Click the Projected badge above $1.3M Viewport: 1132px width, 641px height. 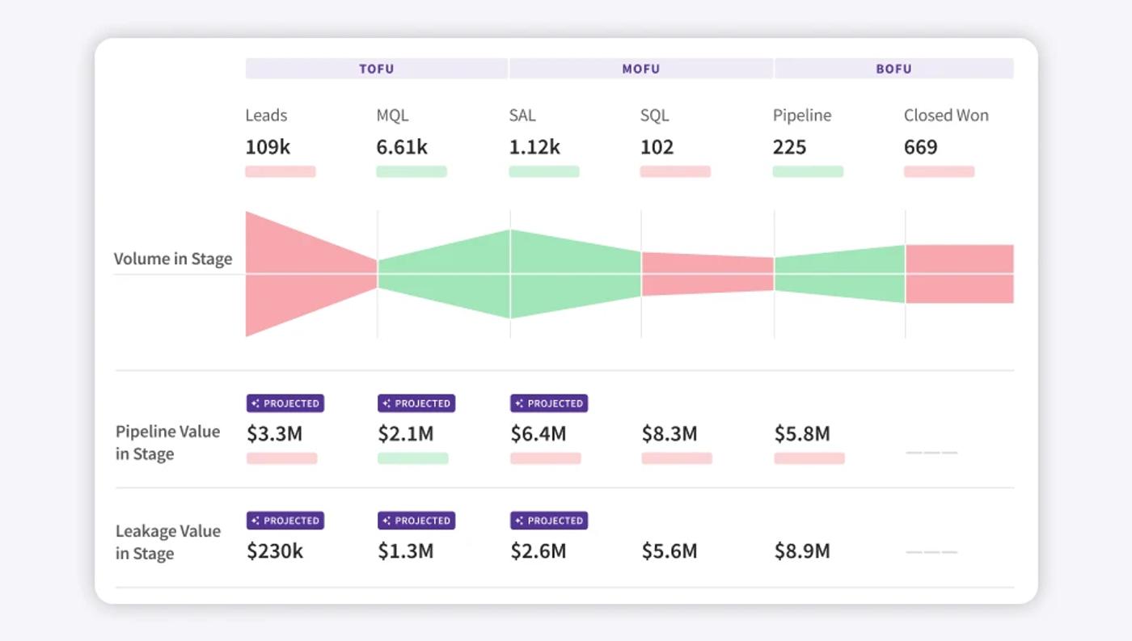pyautogui.click(x=416, y=521)
